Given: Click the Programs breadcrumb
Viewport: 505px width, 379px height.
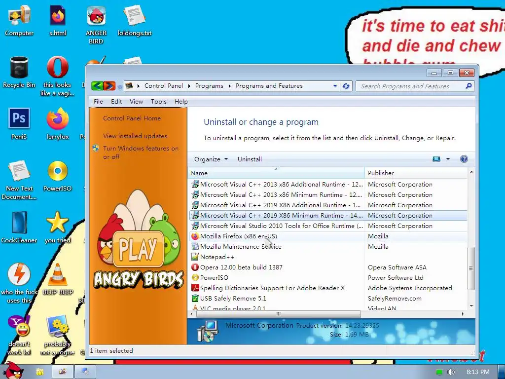Looking at the screenshot, I should pyautogui.click(x=209, y=86).
